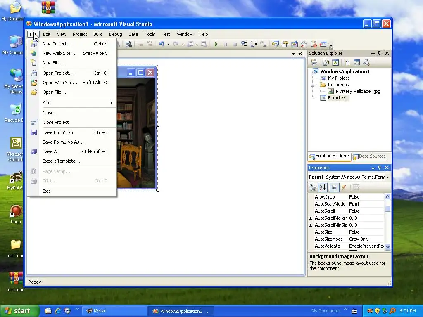
Task: Click the Form1 design surface image
Action: (x=136, y=133)
